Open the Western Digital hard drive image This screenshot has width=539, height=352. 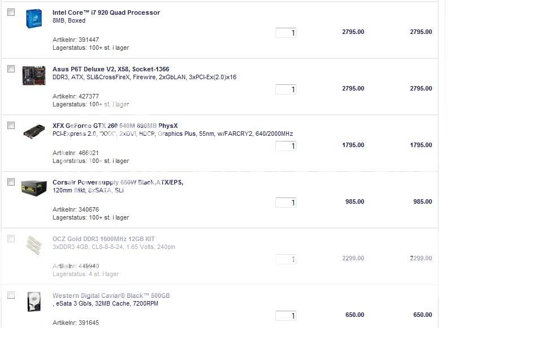coord(33,301)
